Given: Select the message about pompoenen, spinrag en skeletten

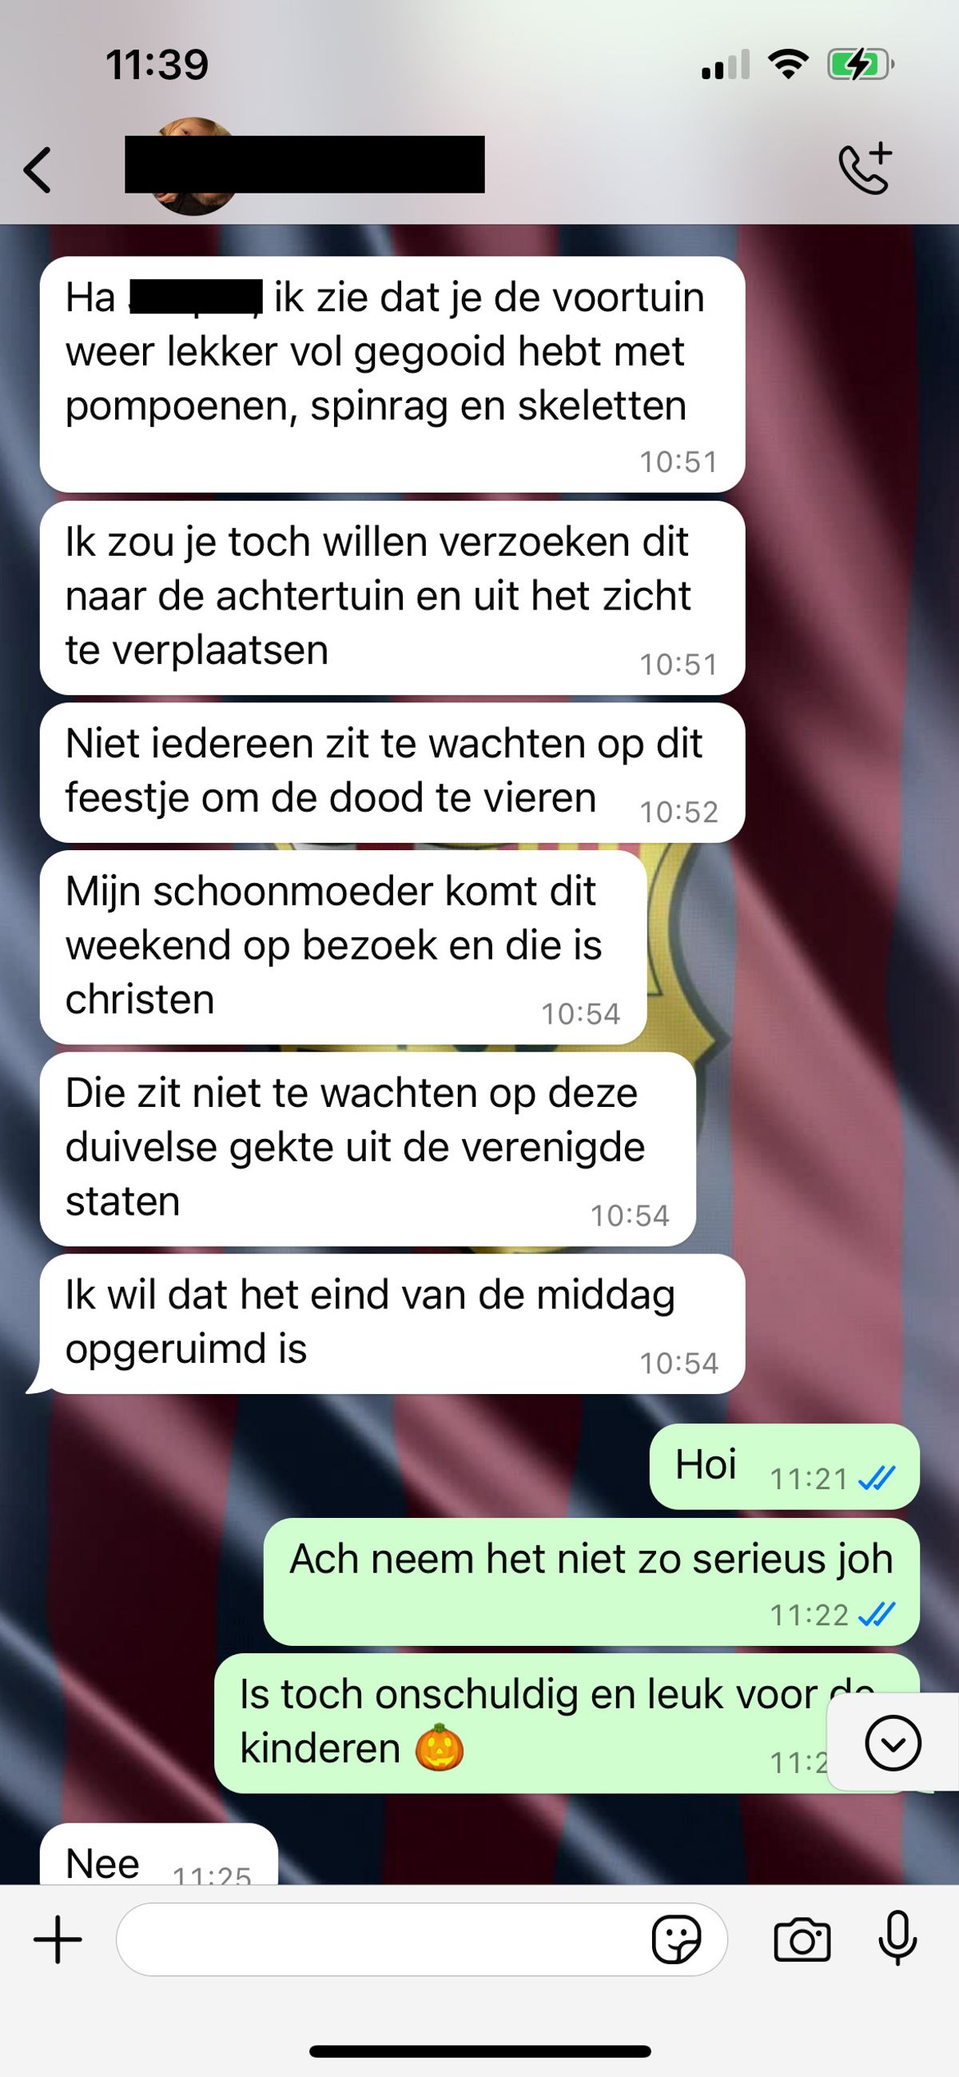Looking at the screenshot, I should coord(392,374).
